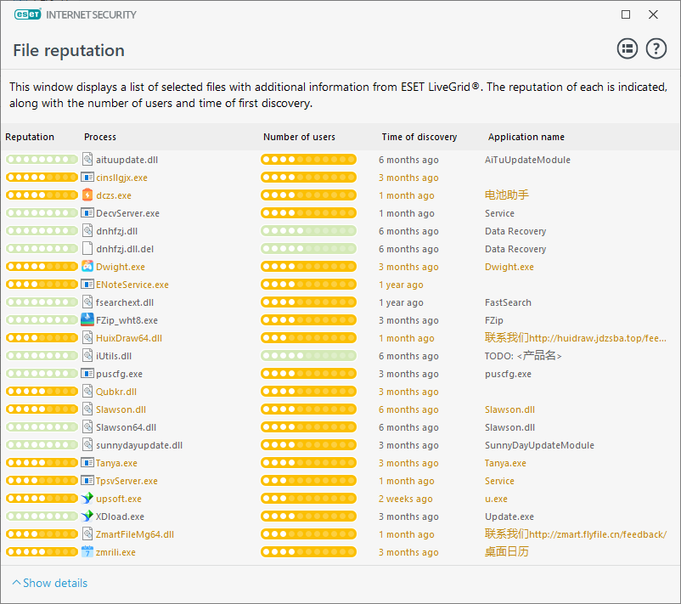Click the DecvServer.exe process name
The image size is (681, 604).
(127, 213)
